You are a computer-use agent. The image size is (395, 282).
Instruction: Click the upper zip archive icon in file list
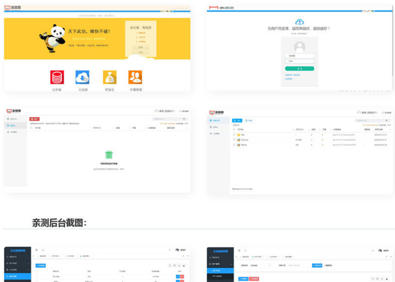239,140
